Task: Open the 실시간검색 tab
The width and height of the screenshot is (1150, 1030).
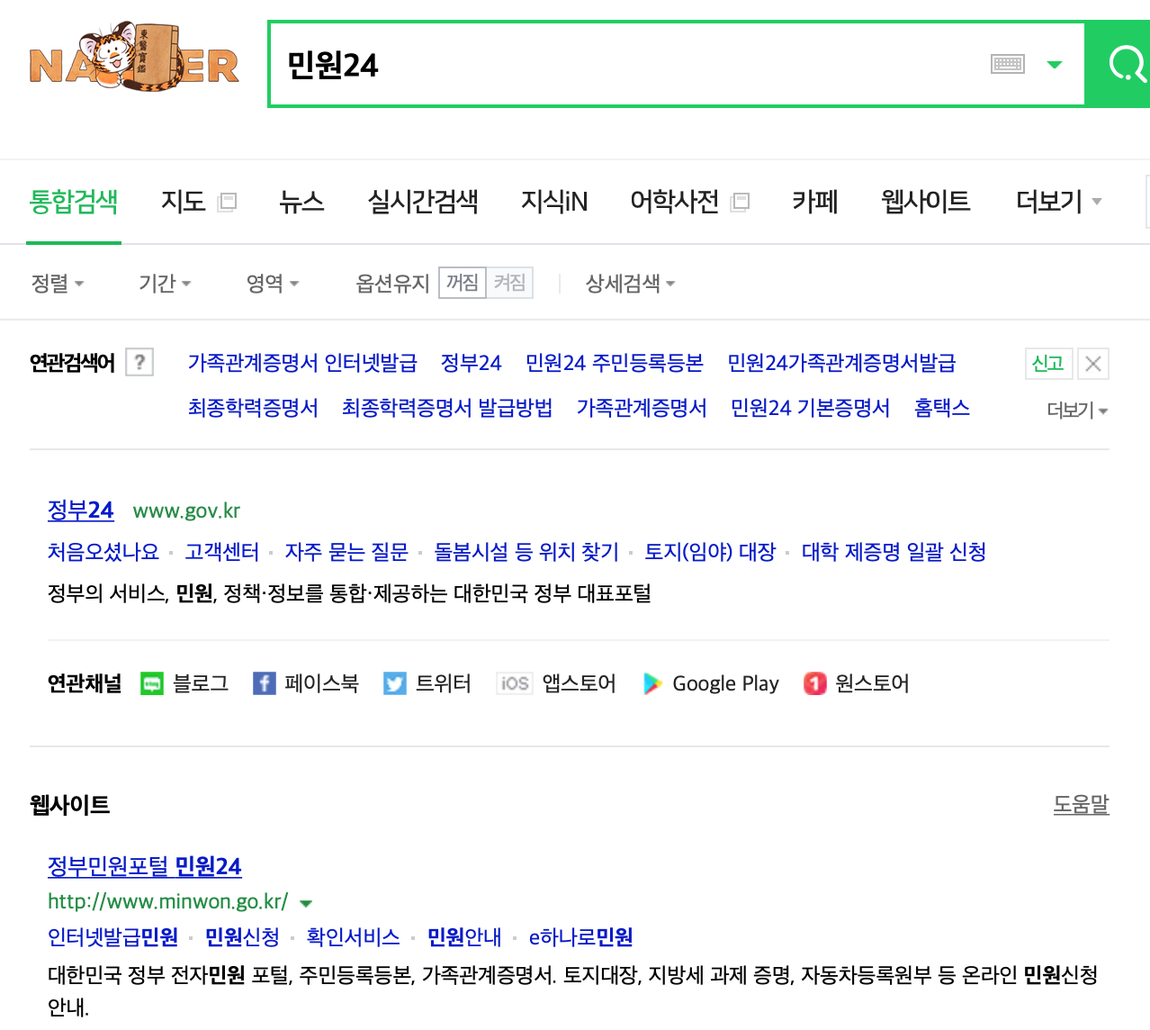Action: [x=423, y=202]
